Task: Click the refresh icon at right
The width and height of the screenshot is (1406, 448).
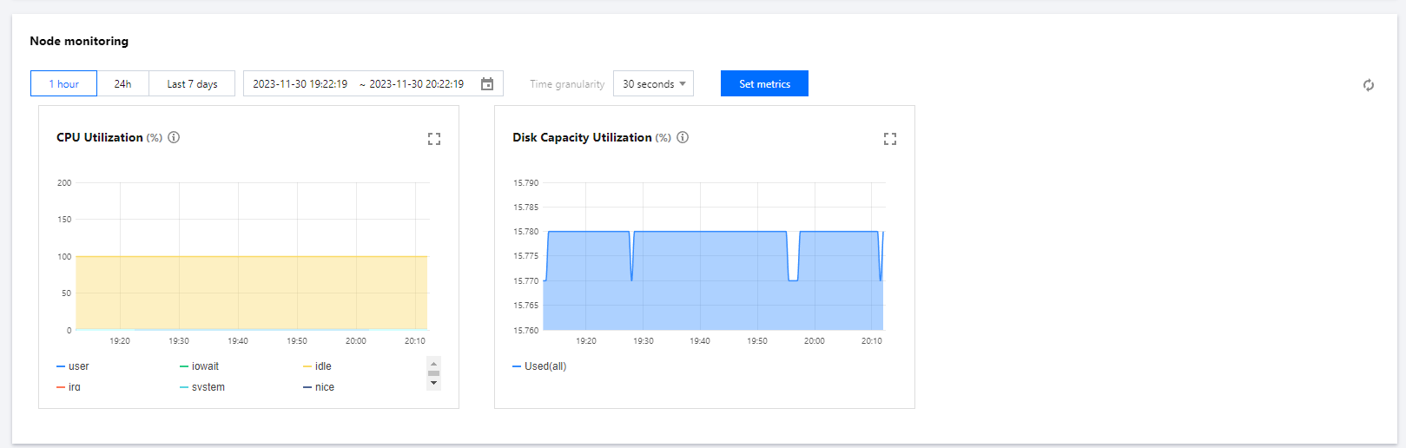Action: pyautogui.click(x=1368, y=85)
